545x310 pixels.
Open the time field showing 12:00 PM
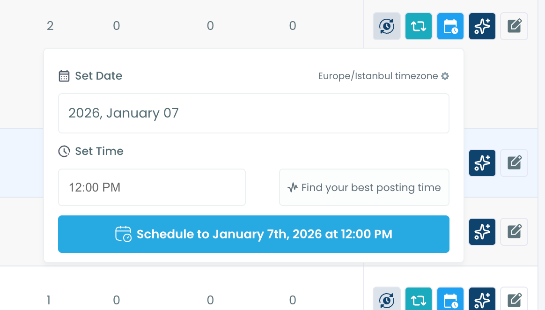[x=152, y=187]
